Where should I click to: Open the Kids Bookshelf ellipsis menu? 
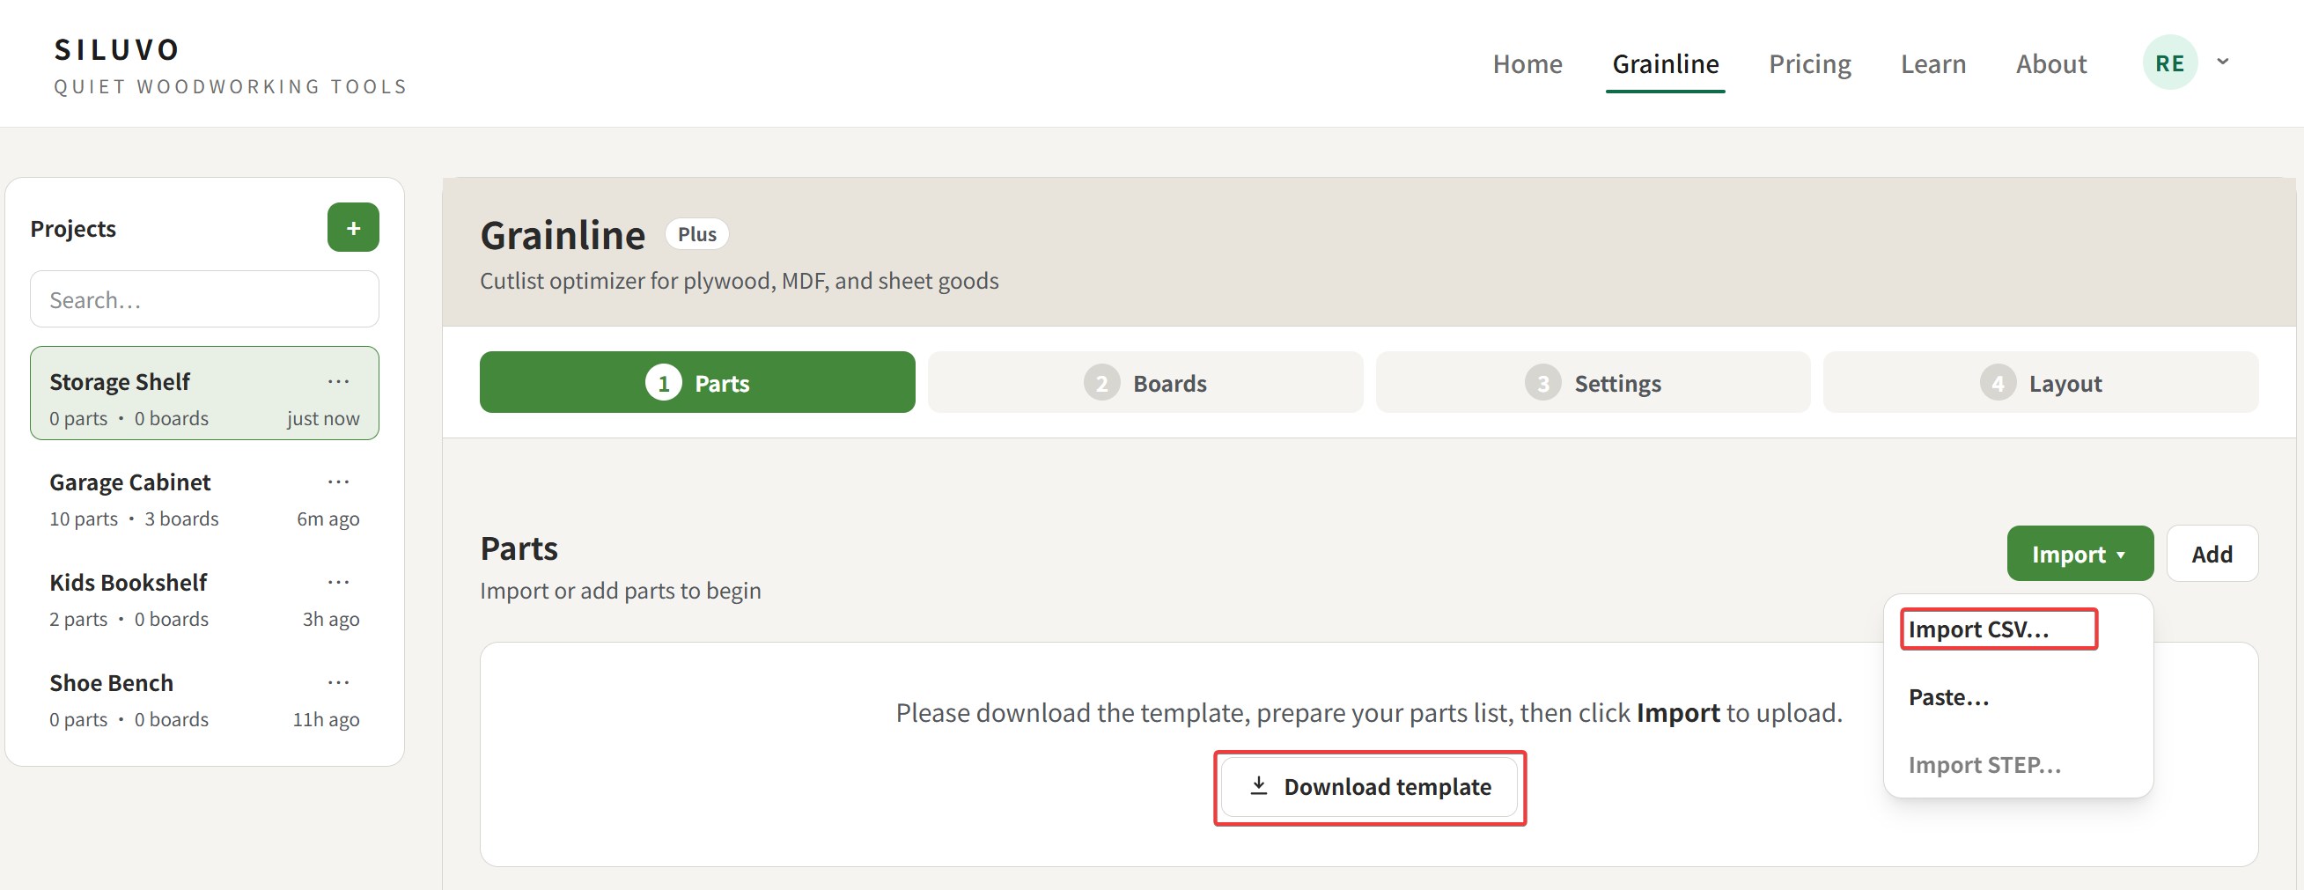point(339,581)
